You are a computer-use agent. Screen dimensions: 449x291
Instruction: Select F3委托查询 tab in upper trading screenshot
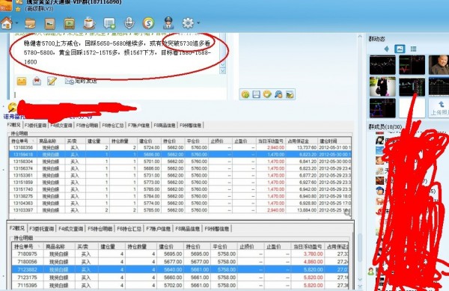point(35,126)
